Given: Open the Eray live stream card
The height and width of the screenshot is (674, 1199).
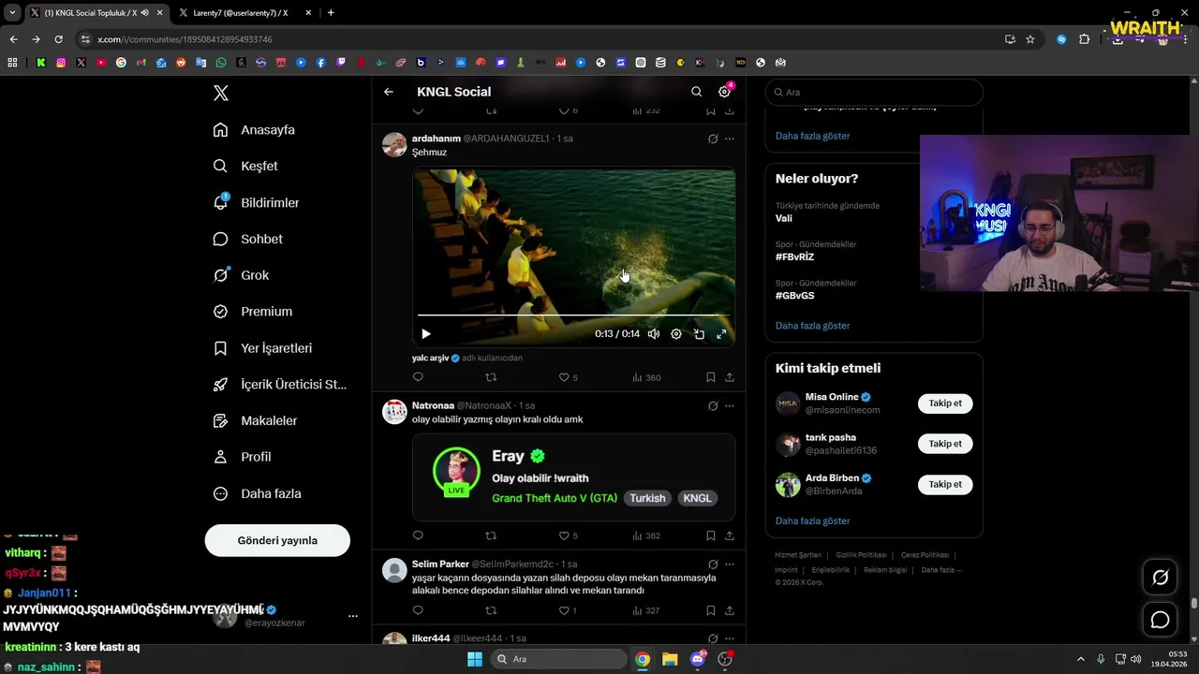Looking at the screenshot, I should (x=573, y=477).
